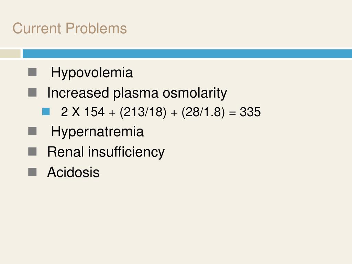Click the beige accent block left of the blue bar
Image resolution: width=352 pixels, height=264 pixels.
[10, 54]
